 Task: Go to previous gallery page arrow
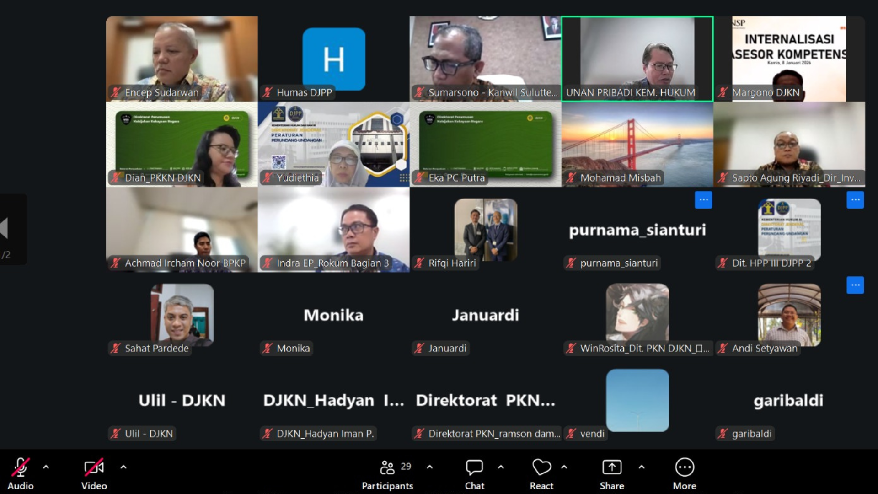(5, 228)
